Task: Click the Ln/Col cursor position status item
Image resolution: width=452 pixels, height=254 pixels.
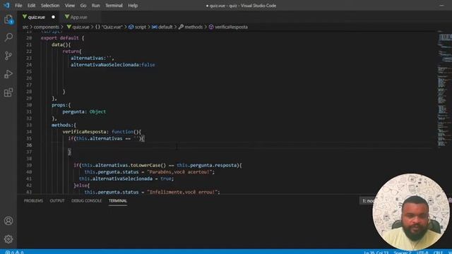Action: (x=376, y=253)
